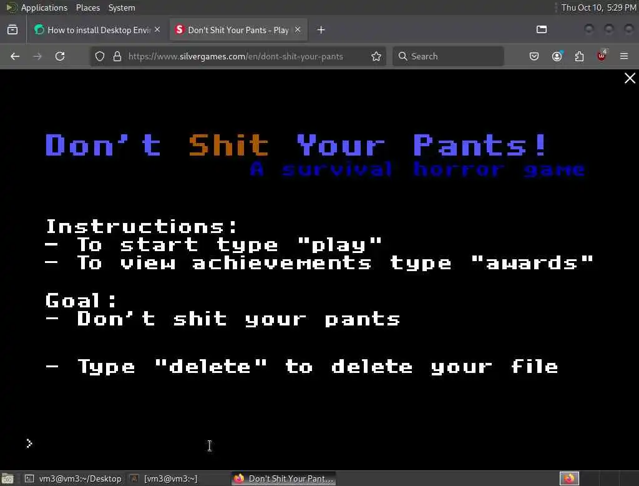Switch to How to install Desktop Environment tab
Image resolution: width=639 pixels, height=486 pixels.
point(97,30)
